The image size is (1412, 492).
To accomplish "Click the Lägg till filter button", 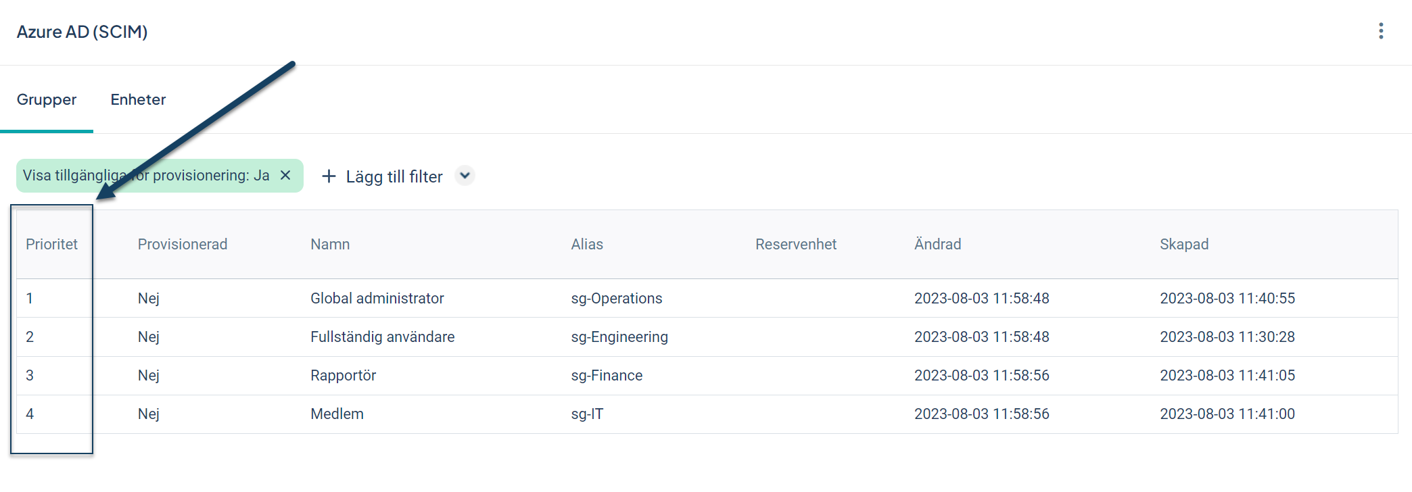I will click(382, 176).
